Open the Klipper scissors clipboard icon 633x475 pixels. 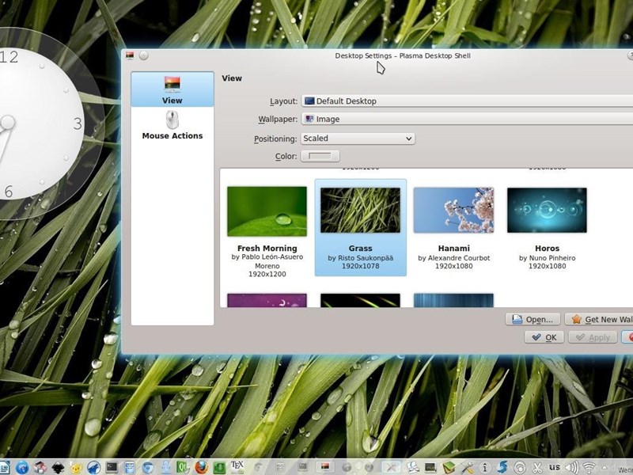tap(537, 468)
